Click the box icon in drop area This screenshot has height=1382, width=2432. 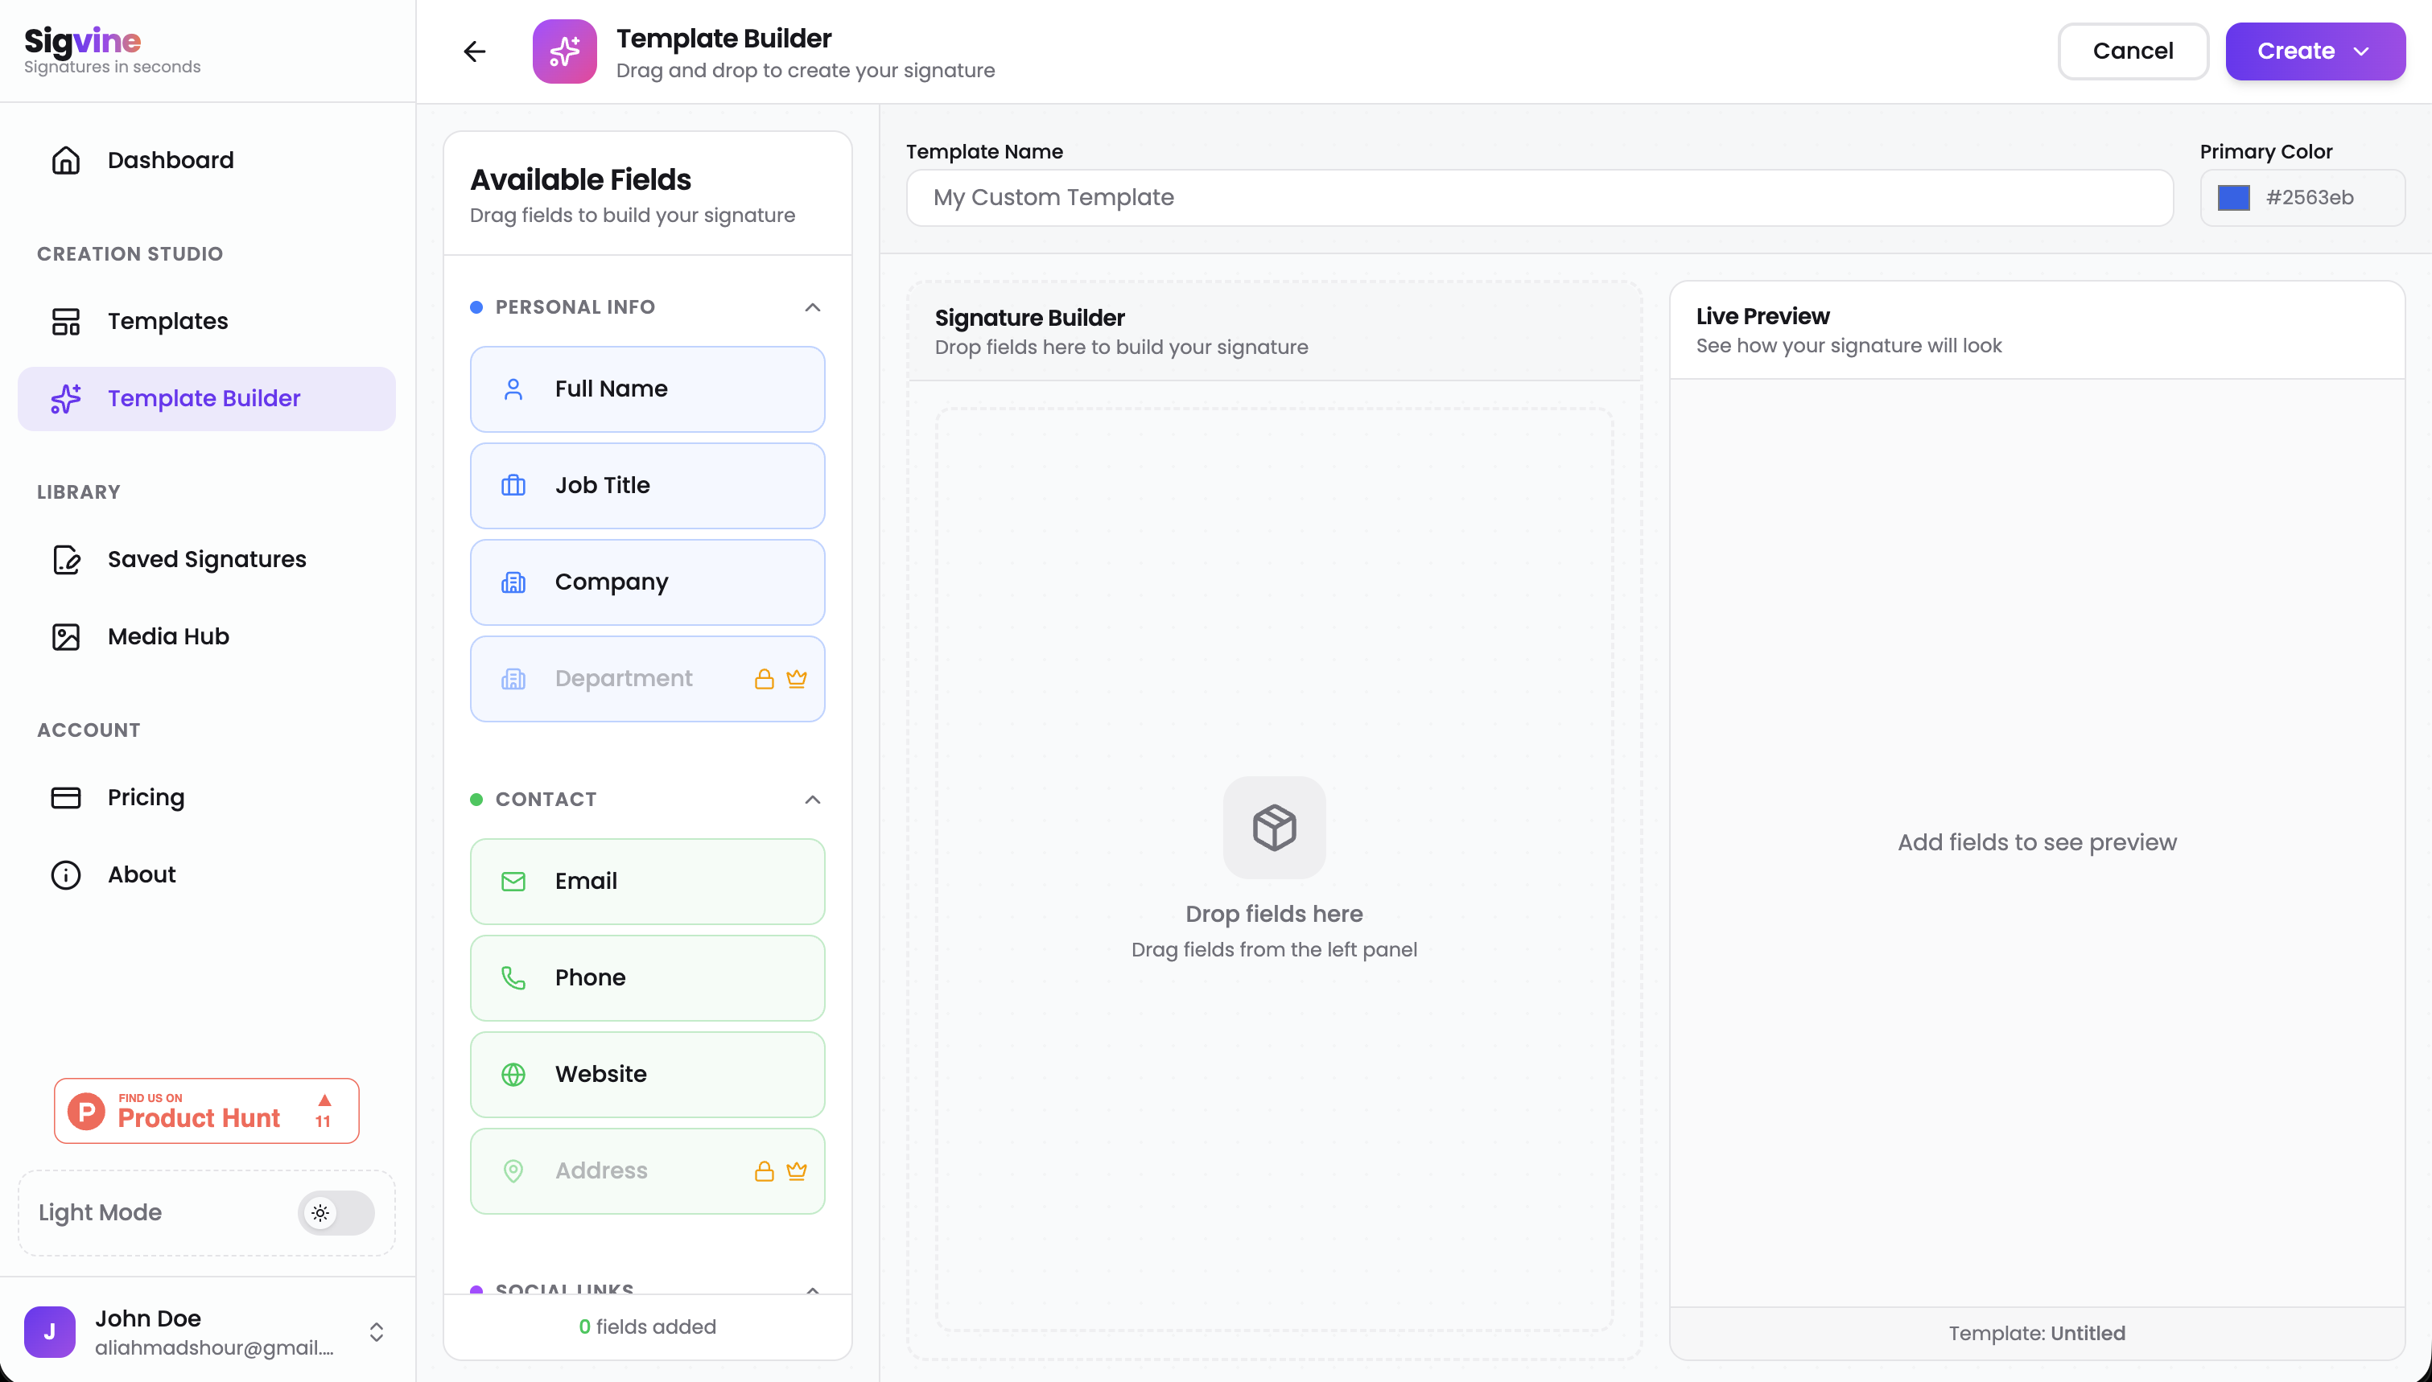coord(1274,828)
